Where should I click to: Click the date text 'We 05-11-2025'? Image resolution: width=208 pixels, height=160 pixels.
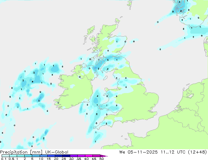138,152
